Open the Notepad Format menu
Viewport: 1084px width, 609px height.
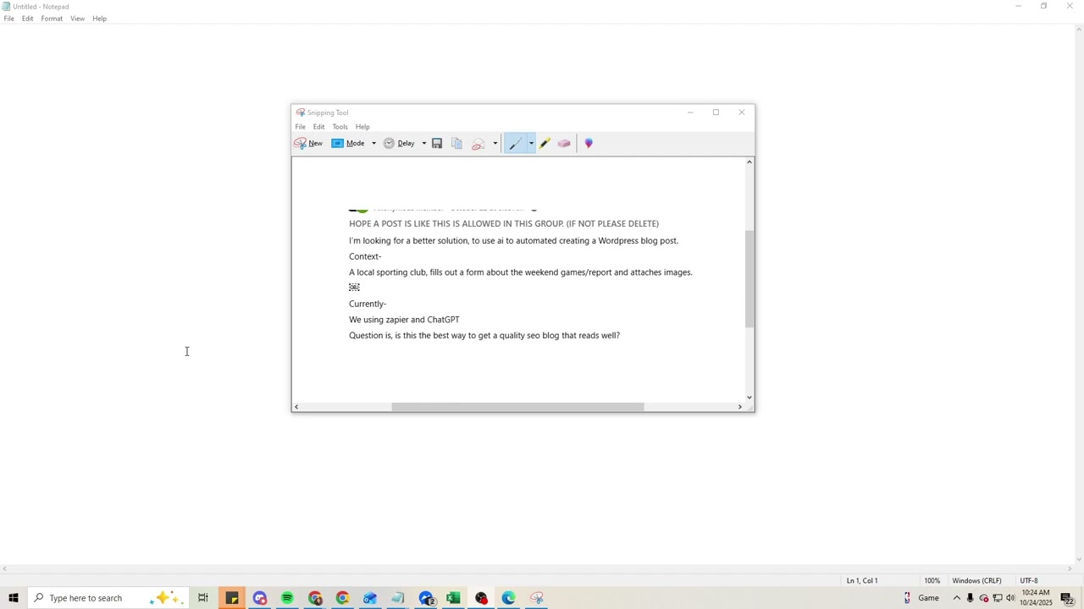(x=52, y=19)
